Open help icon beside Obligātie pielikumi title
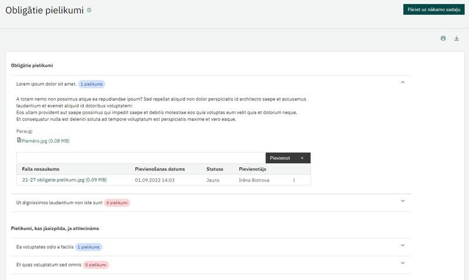 coord(89,10)
